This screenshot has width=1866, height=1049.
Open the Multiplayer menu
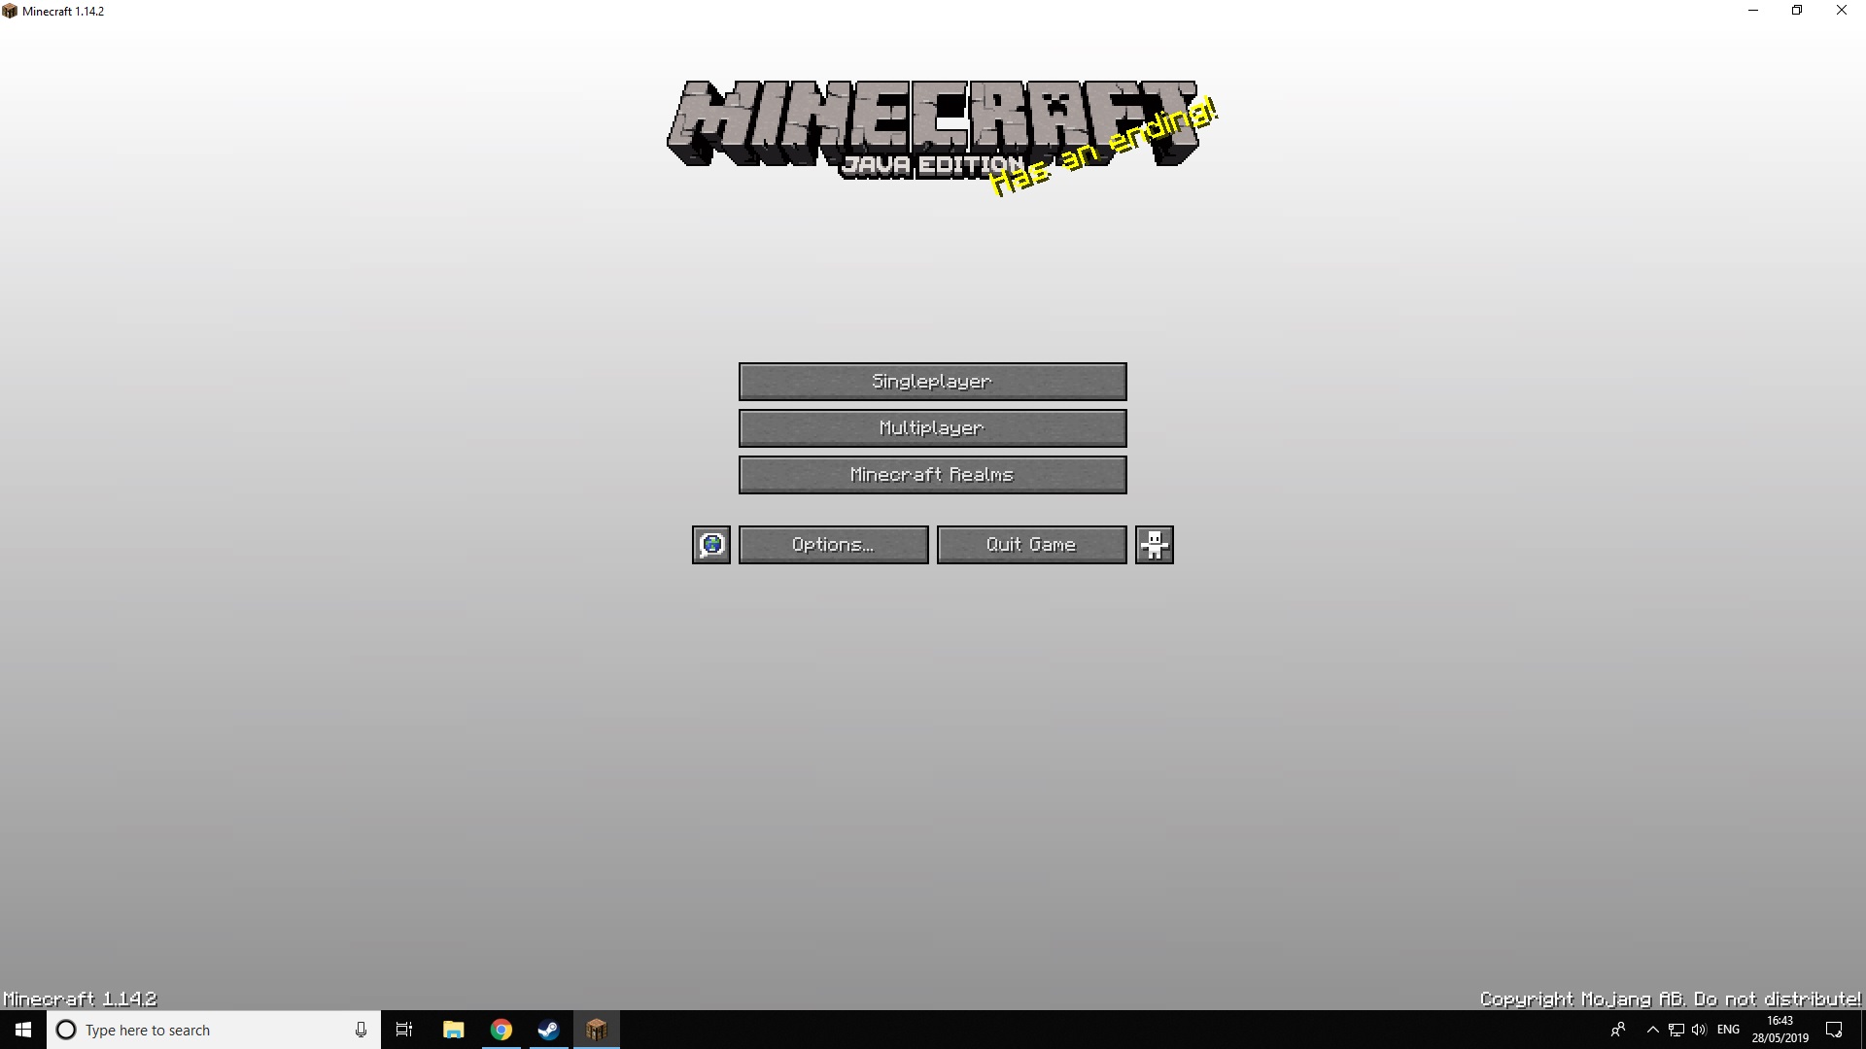click(x=932, y=428)
